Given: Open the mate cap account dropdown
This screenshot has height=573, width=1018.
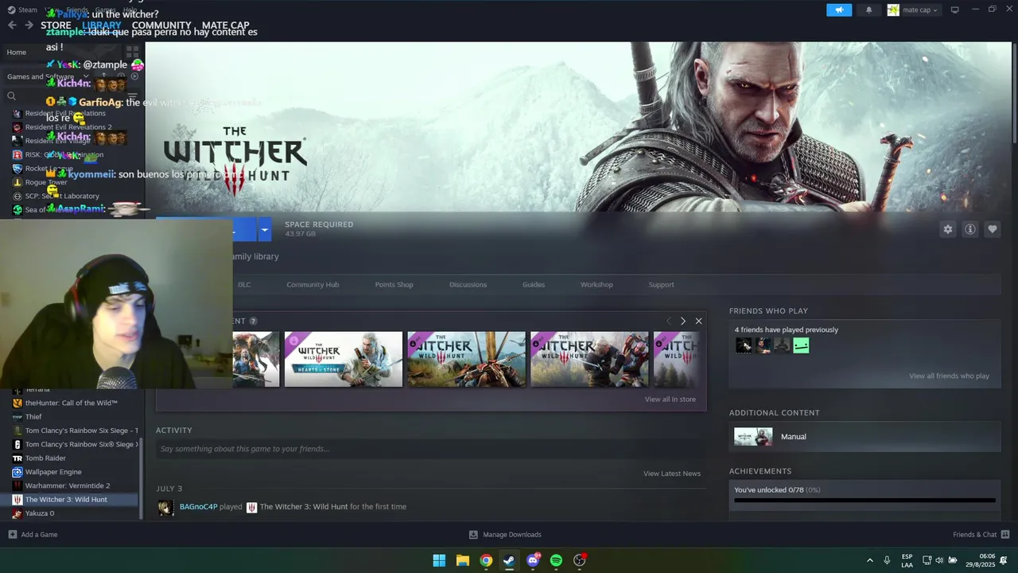Looking at the screenshot, I should (x=913, y=10).
